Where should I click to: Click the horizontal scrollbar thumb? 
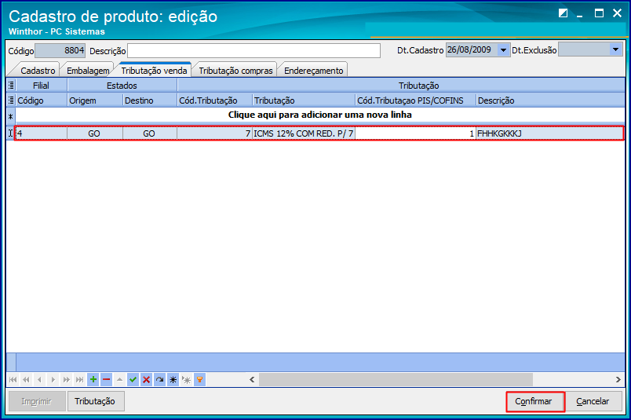[396, 379]
